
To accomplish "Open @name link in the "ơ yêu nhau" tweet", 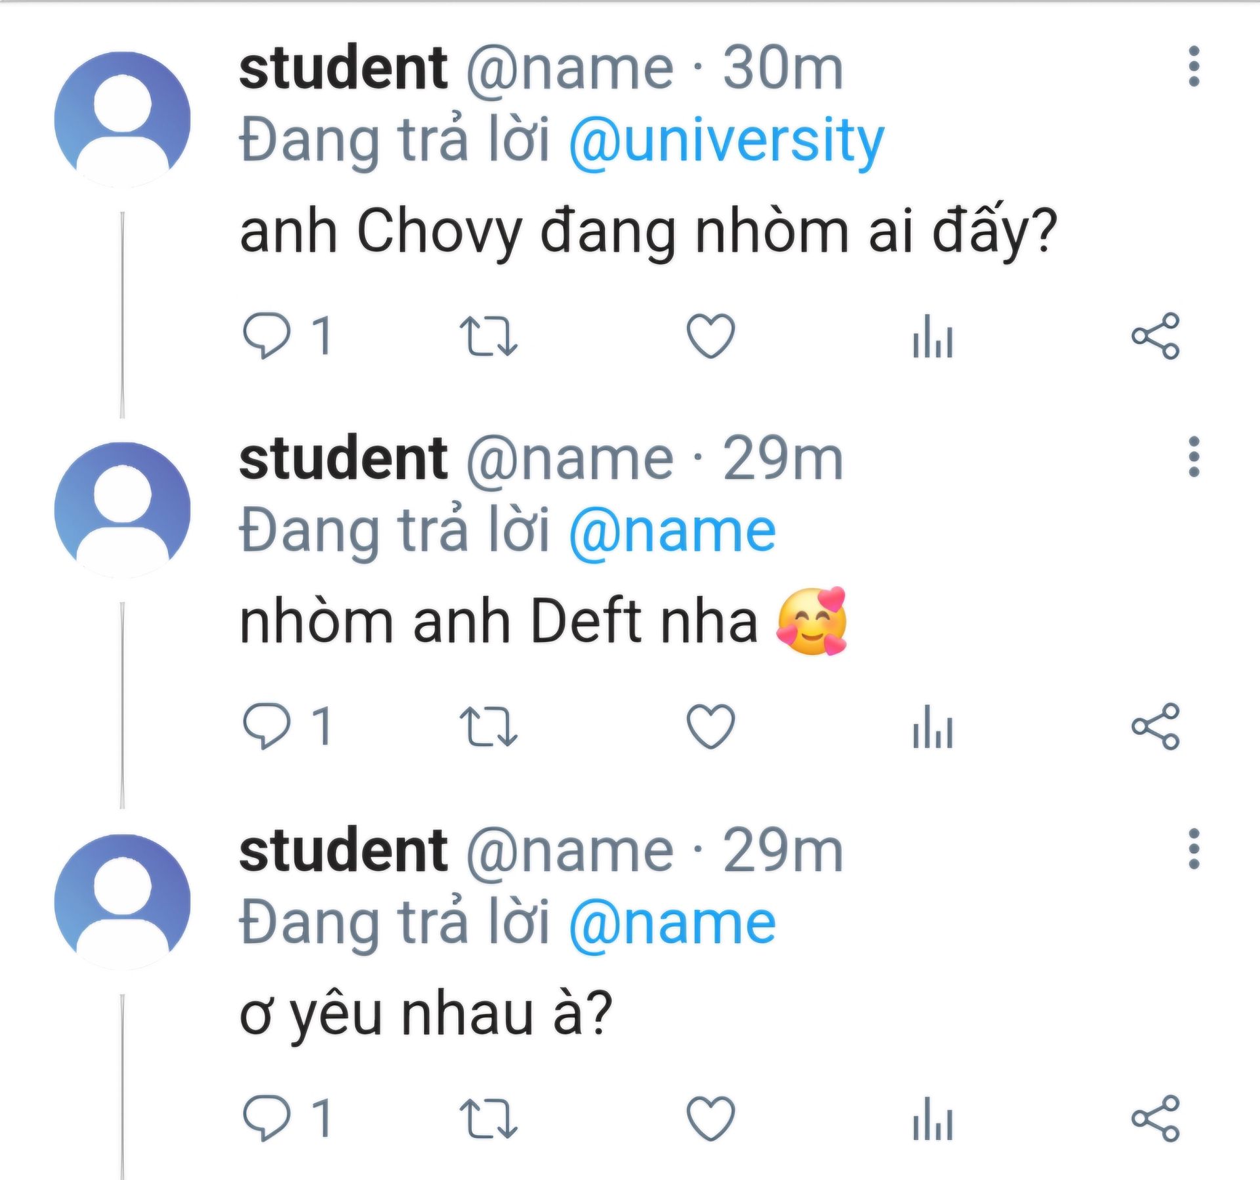I will coord(672,923).
